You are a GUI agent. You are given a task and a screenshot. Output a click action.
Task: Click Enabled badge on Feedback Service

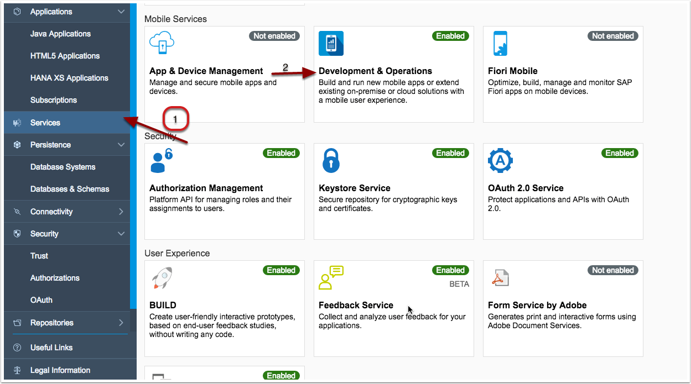coord(450,270)
